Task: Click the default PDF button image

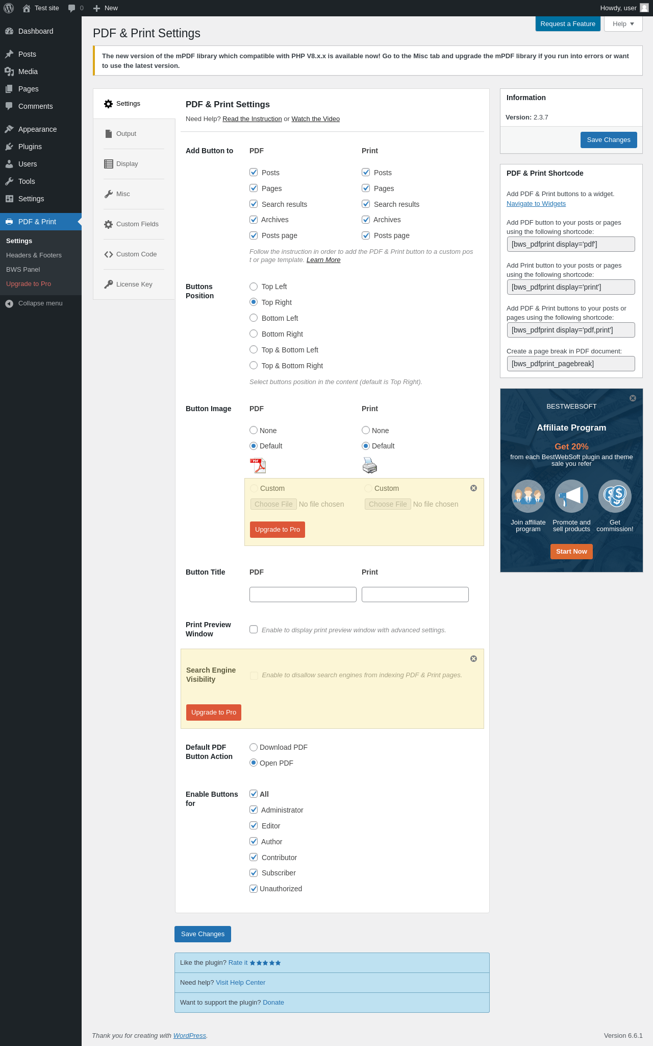Action: [x=258, y=466]
